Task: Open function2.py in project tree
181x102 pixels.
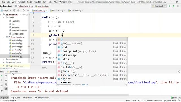Action: (17, 43)
